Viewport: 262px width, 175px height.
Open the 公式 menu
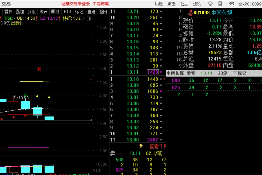(x=184, y=4)
